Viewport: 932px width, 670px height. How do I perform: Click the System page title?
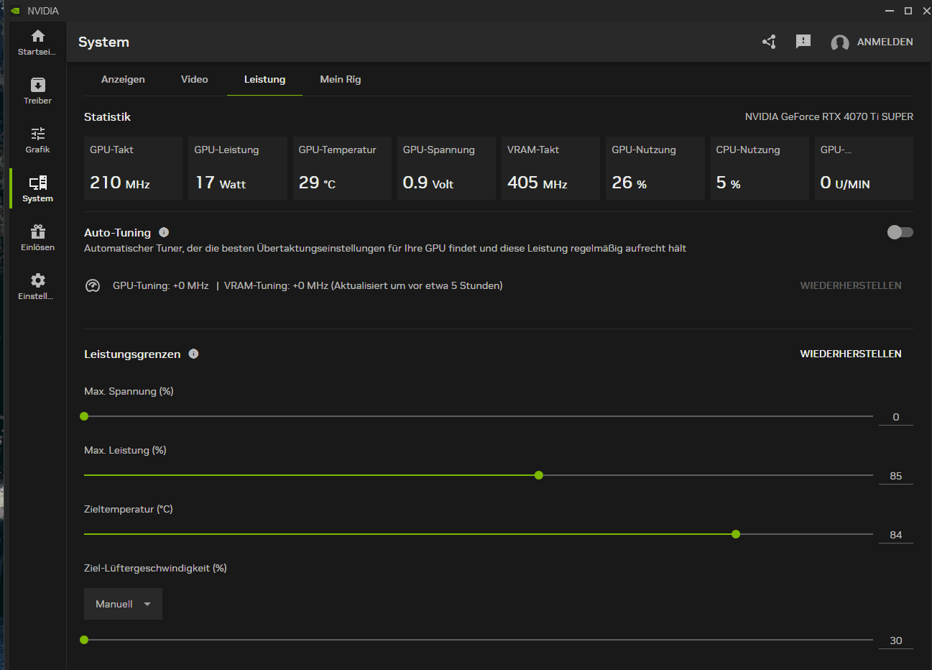[x=103, y=42]
